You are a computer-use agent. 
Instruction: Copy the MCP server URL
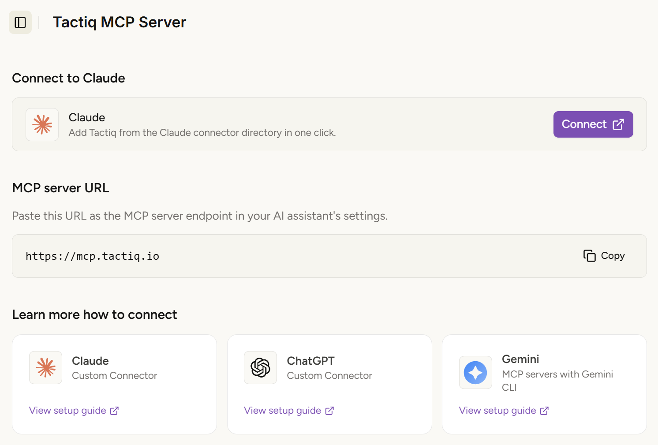coord(604,256)
